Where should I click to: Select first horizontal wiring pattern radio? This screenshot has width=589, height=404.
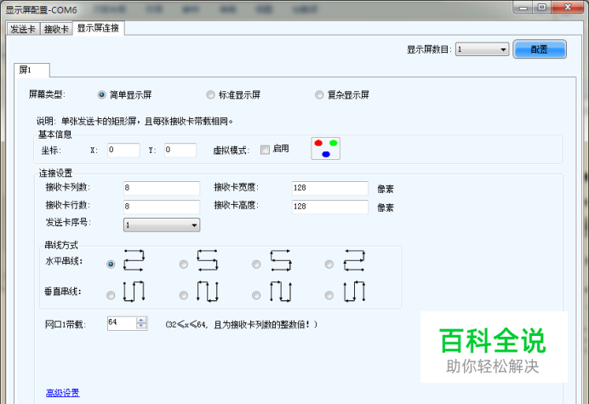click(x=111, y=265)
